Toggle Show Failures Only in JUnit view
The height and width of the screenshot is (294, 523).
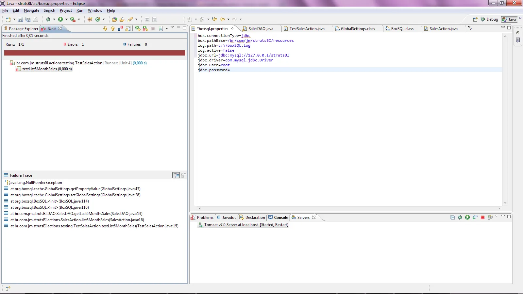tap(120, 29)
